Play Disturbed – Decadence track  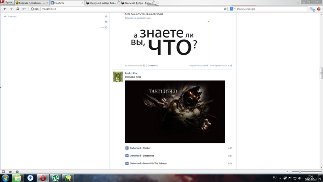pos(127,156)
